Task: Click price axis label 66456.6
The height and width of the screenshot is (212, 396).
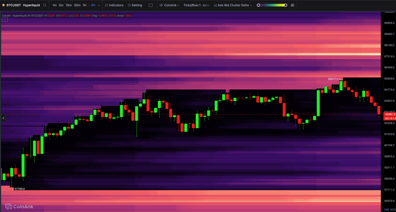Action: tap(390, 67)
